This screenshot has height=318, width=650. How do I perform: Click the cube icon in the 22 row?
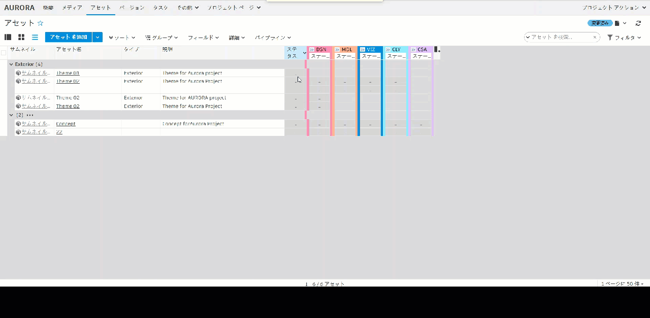[x=18, y=131]
